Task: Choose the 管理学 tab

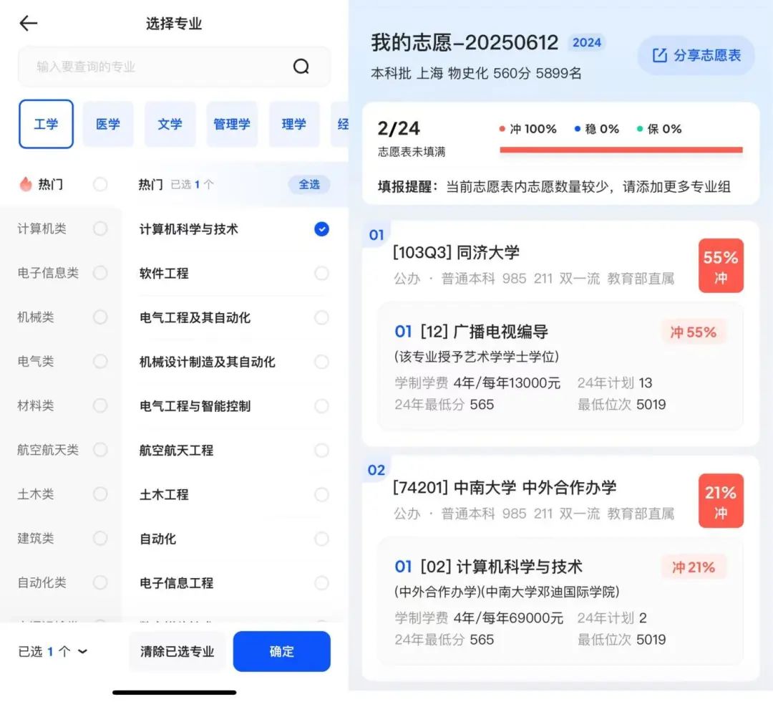Action: [232, 124]
